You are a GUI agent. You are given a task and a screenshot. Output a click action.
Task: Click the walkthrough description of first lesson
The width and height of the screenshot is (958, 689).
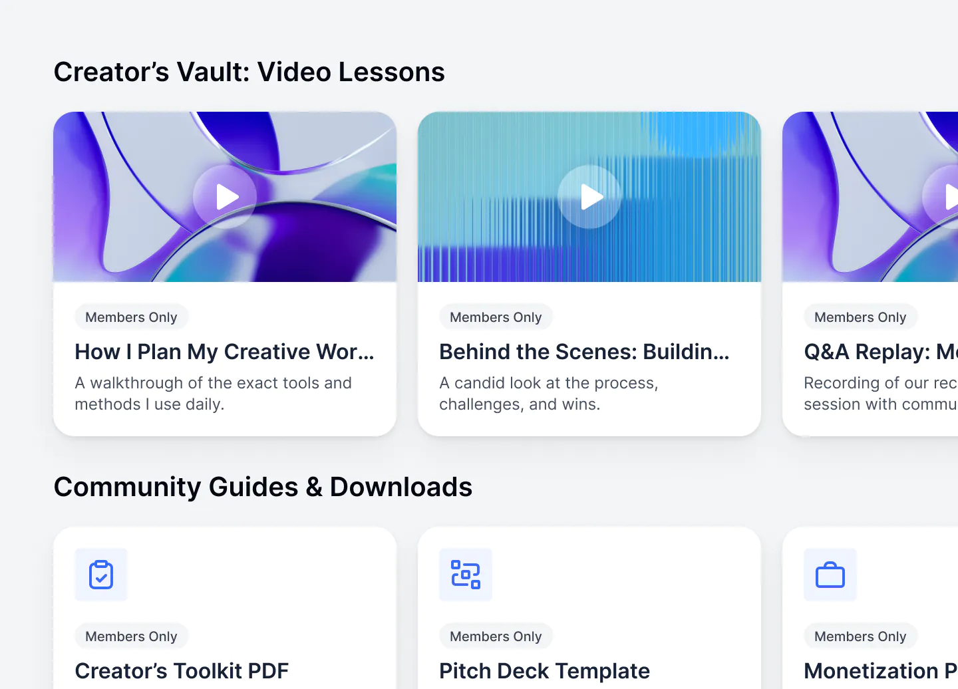pos(213,394)
